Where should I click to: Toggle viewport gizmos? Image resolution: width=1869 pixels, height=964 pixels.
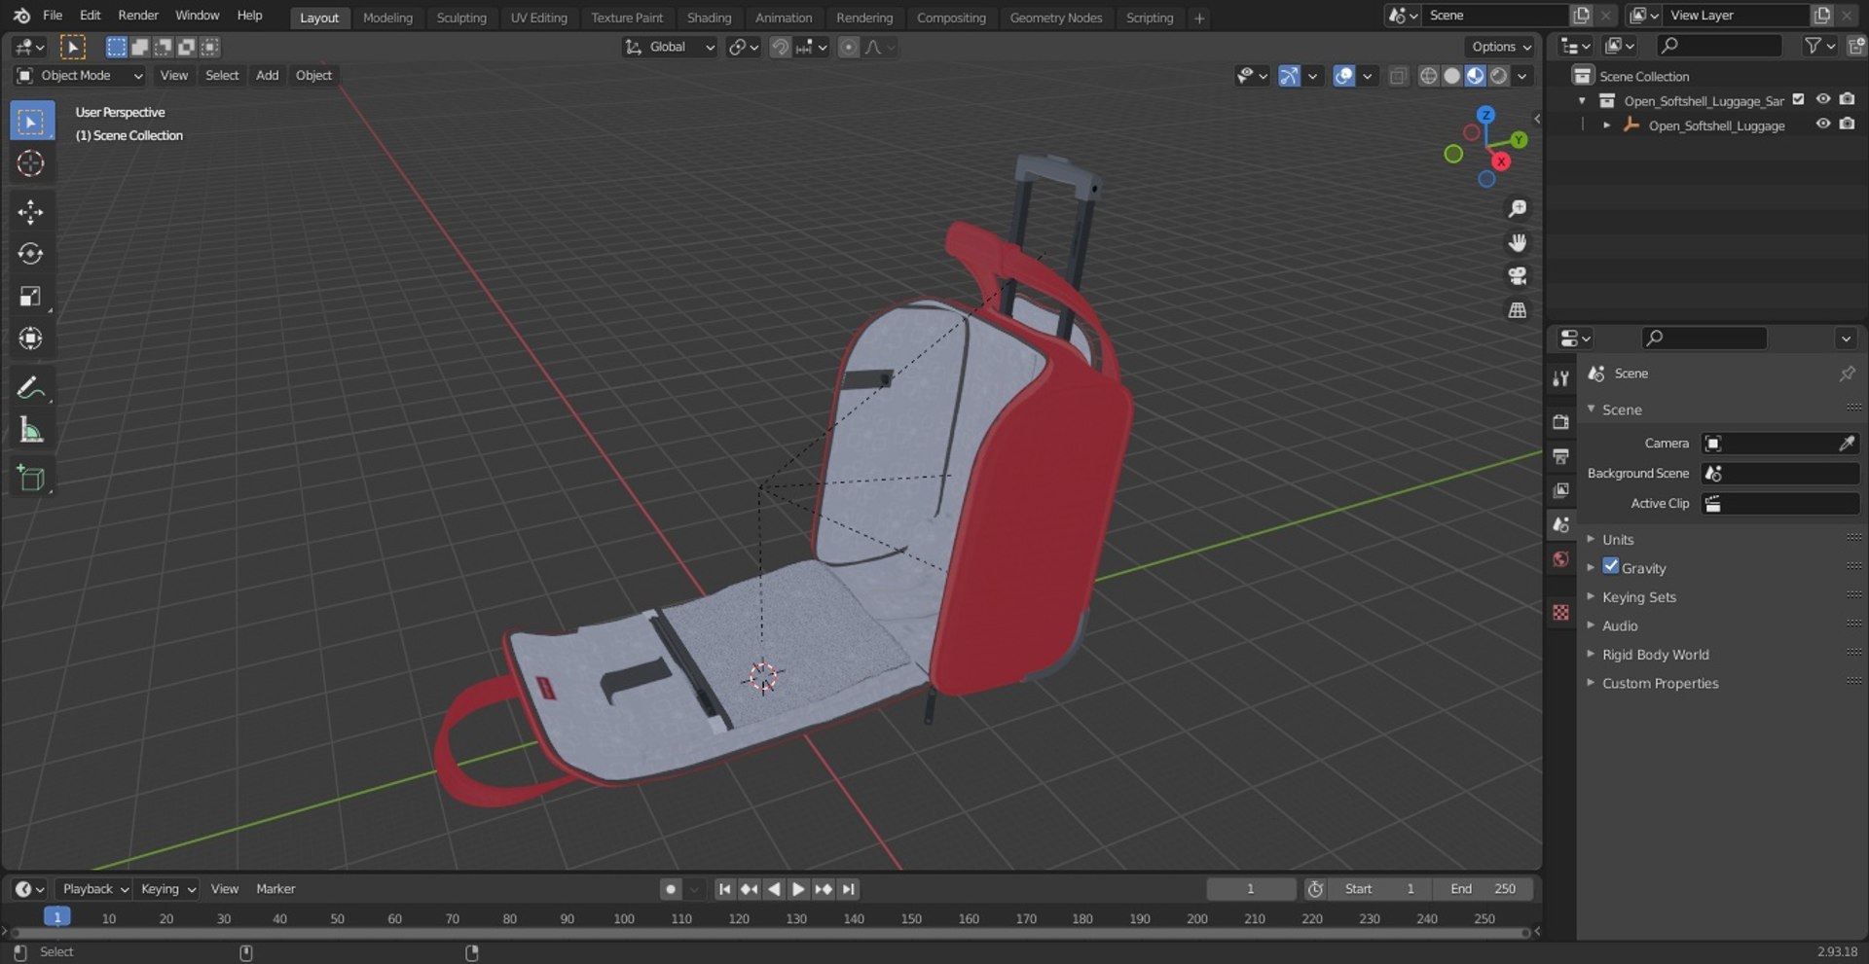coord(1289,76)
